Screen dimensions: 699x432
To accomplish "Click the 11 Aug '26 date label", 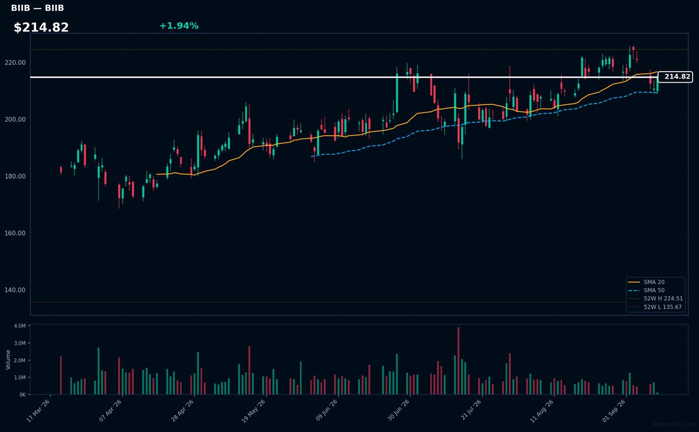I will [541, 410].
